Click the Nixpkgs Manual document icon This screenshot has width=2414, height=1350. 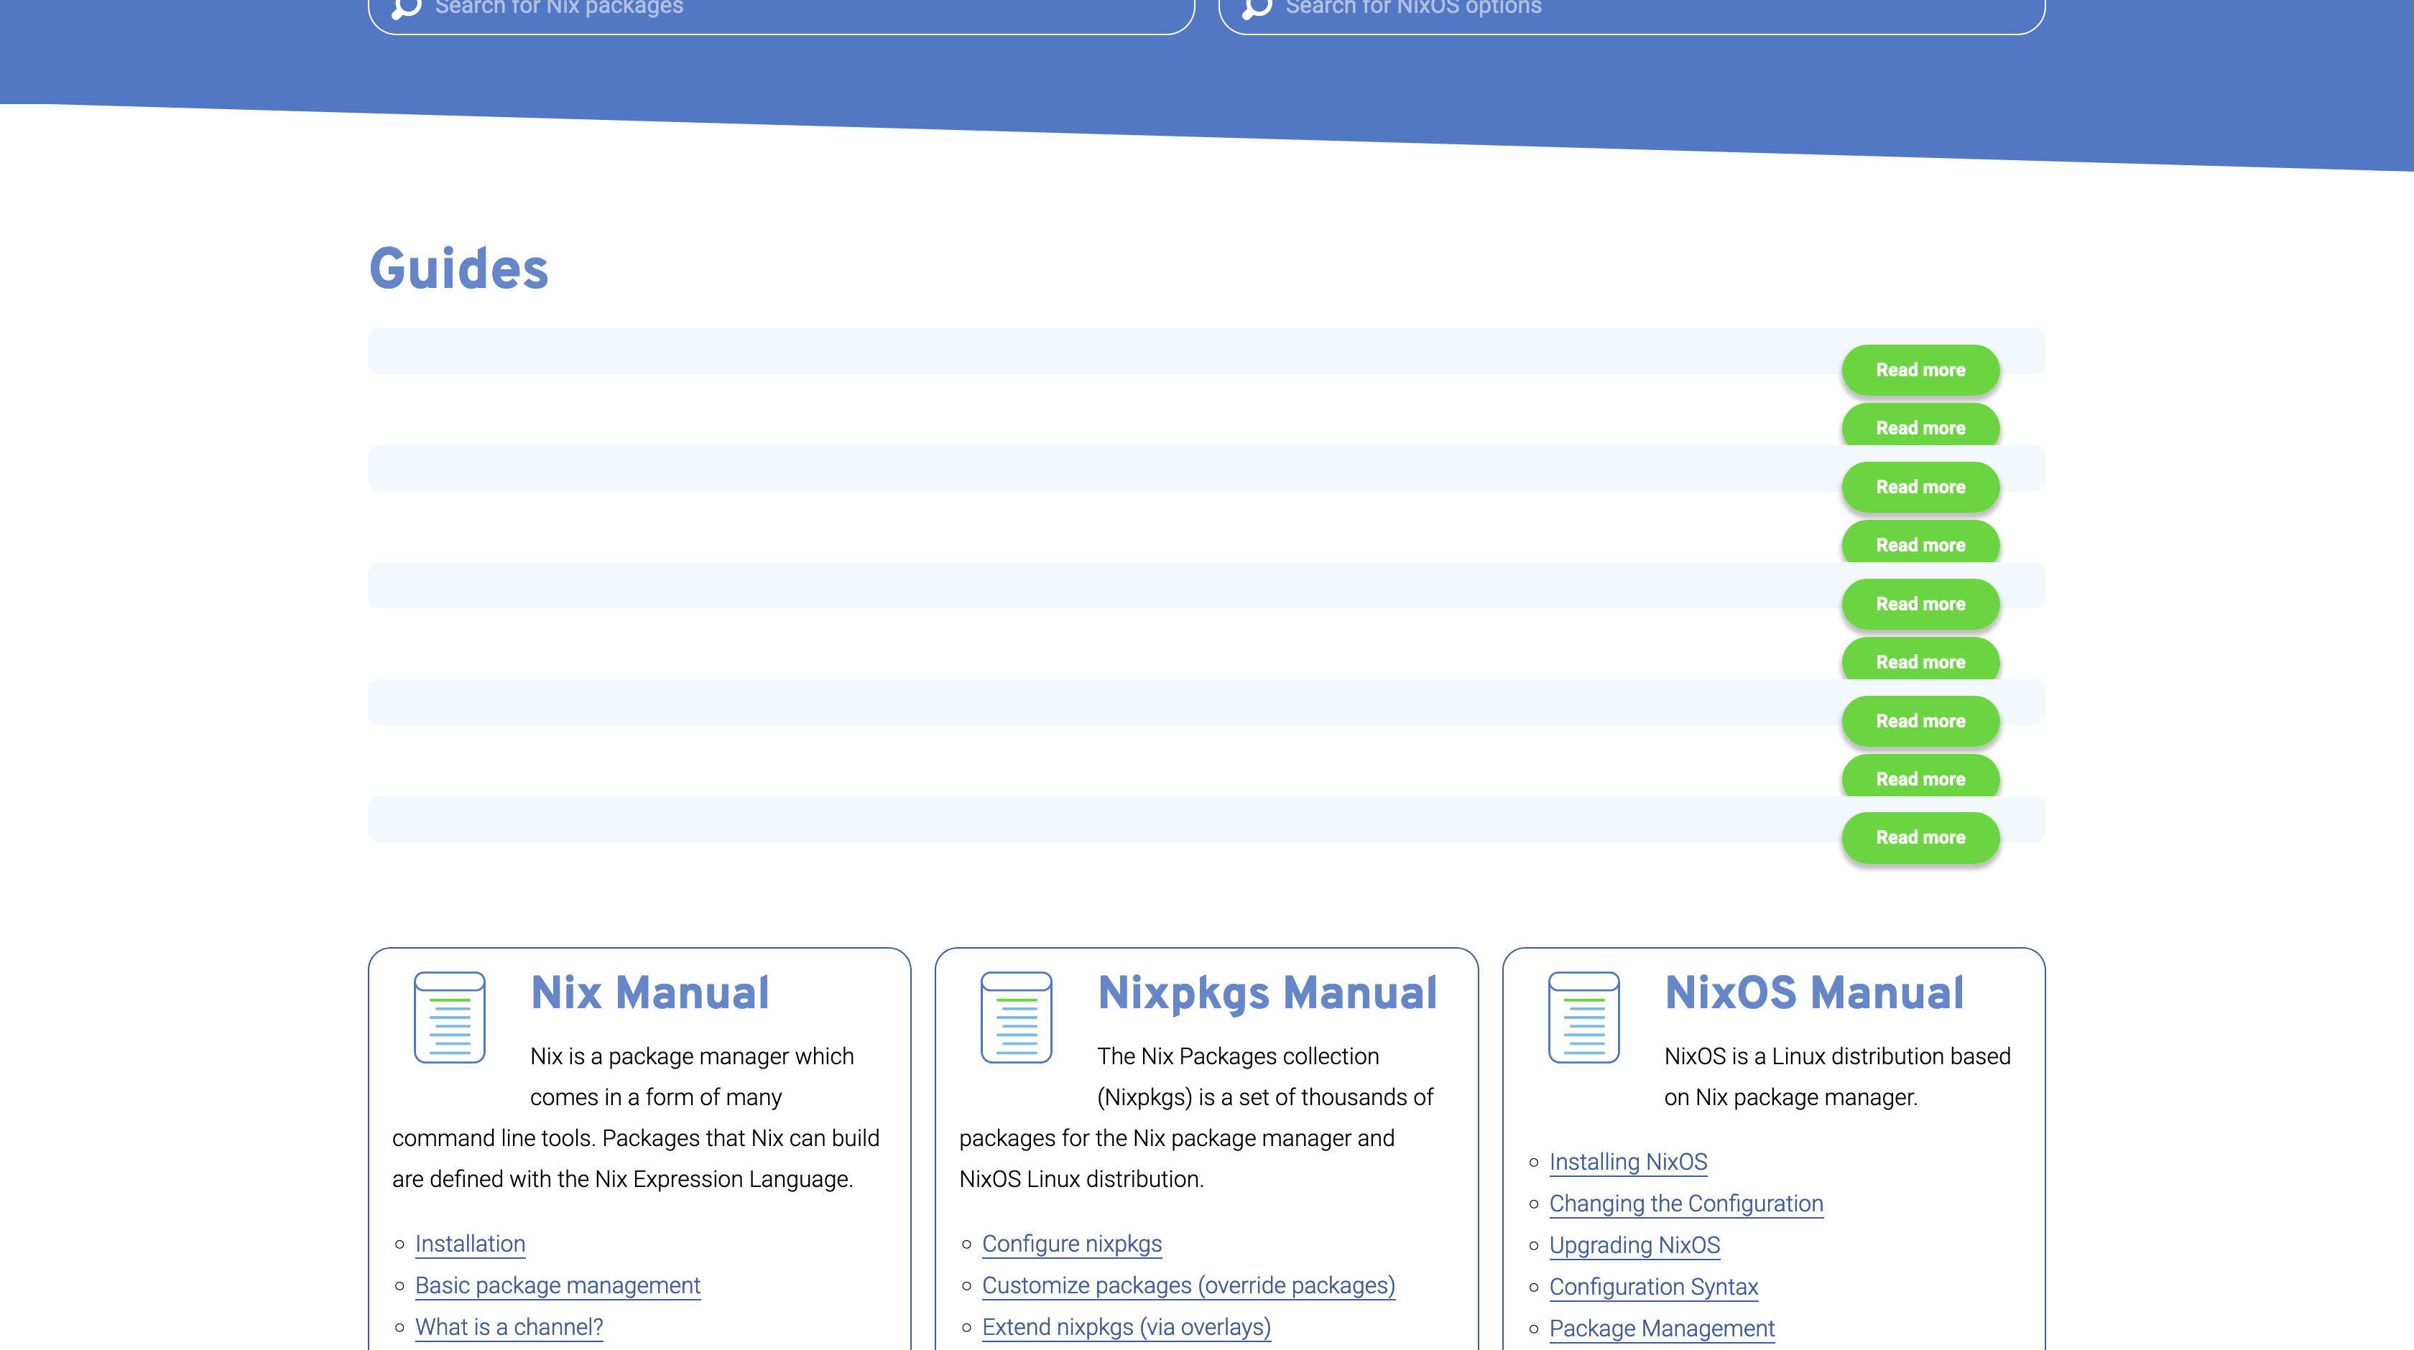1017,1017
